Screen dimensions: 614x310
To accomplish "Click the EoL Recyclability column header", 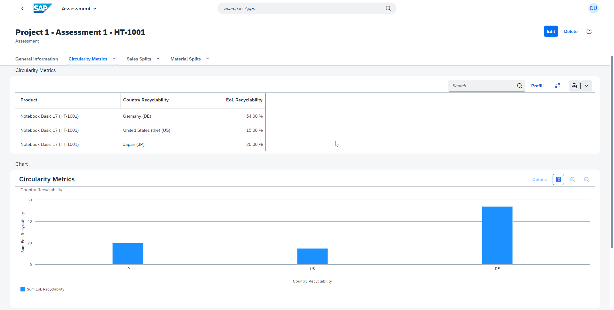I will coord(244,100).
